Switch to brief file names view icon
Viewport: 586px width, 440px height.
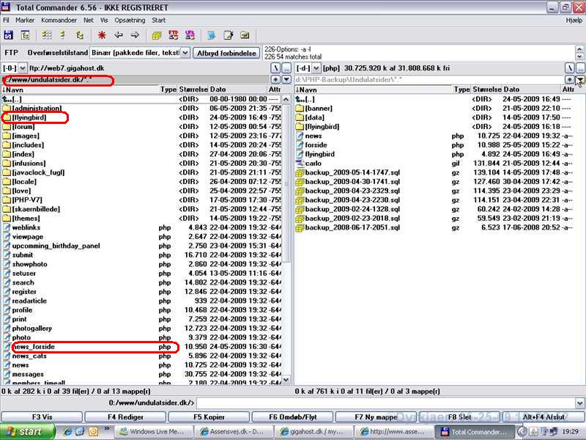tap(47, 35)
